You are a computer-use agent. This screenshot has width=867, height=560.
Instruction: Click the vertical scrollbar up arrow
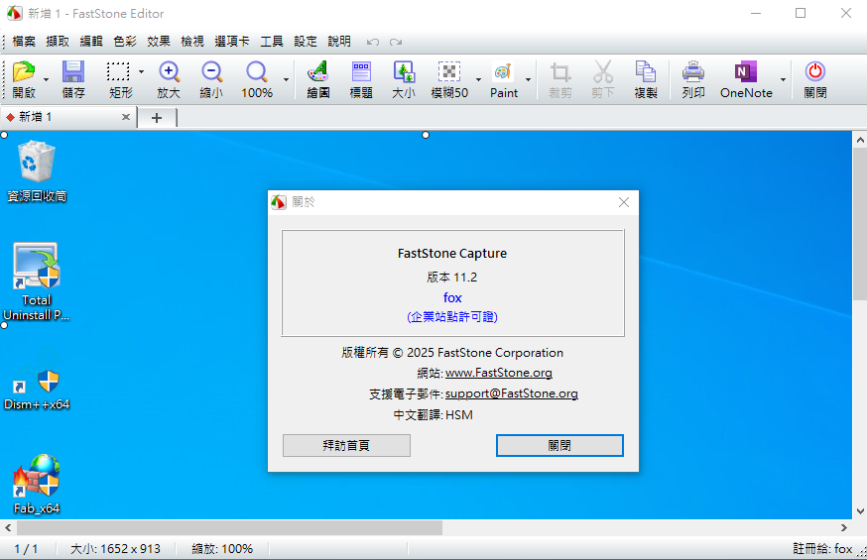[x=860, y=140]
